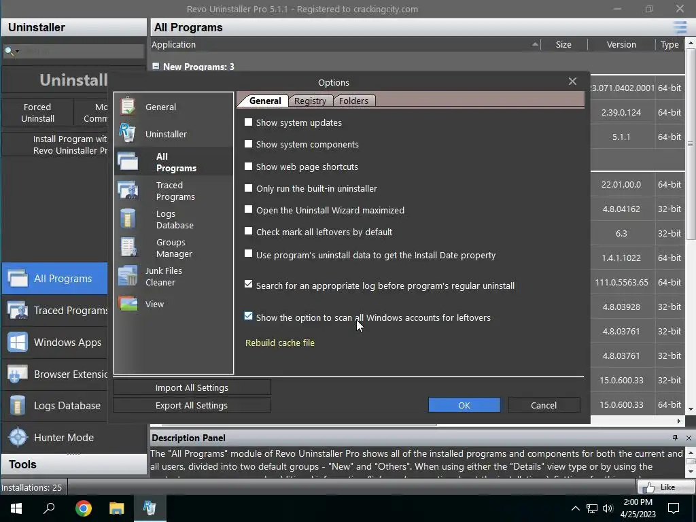Open Browser Extensions module in main sidebar
Image resolution: width=696 pixels, height=522 pixels.
pos(54,375)
